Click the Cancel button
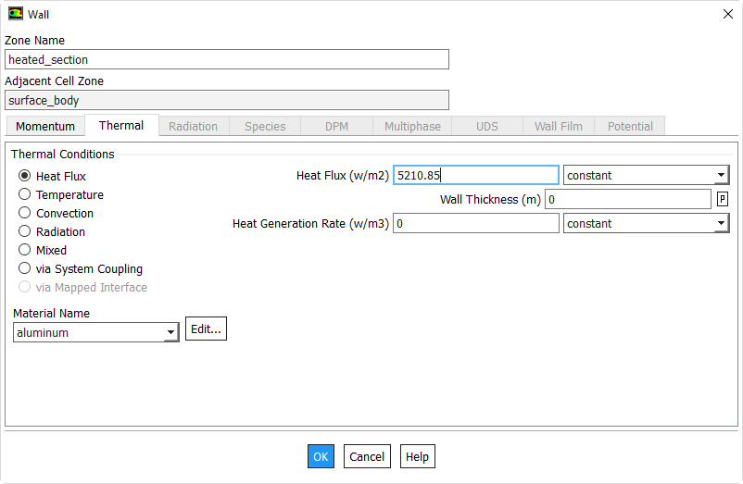743x484 pixels. [x=367, y=456]
